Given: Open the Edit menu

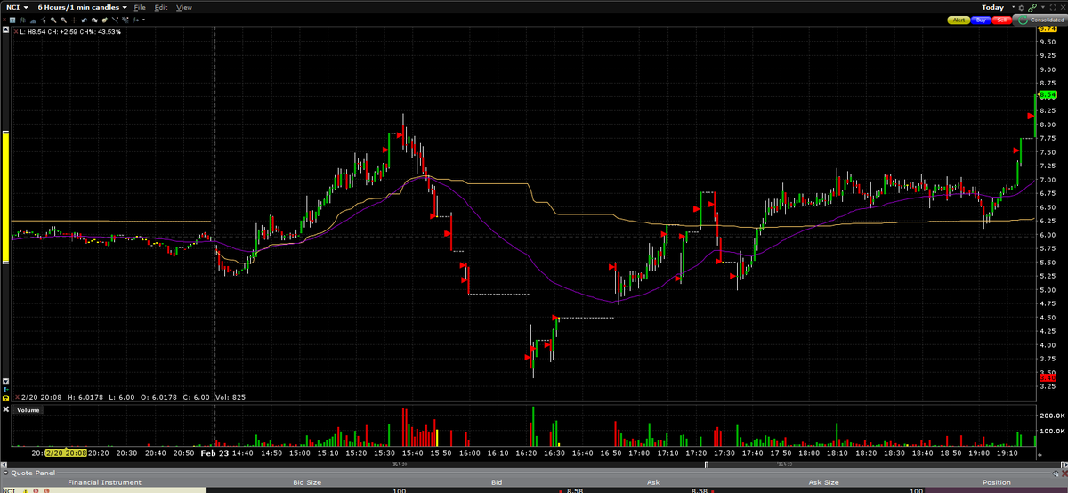Looking at the screenshot, I should [x=161, y=7].
